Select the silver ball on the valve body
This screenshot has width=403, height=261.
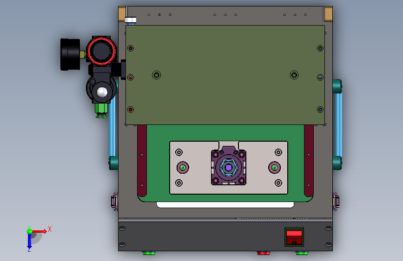point(102,92)
